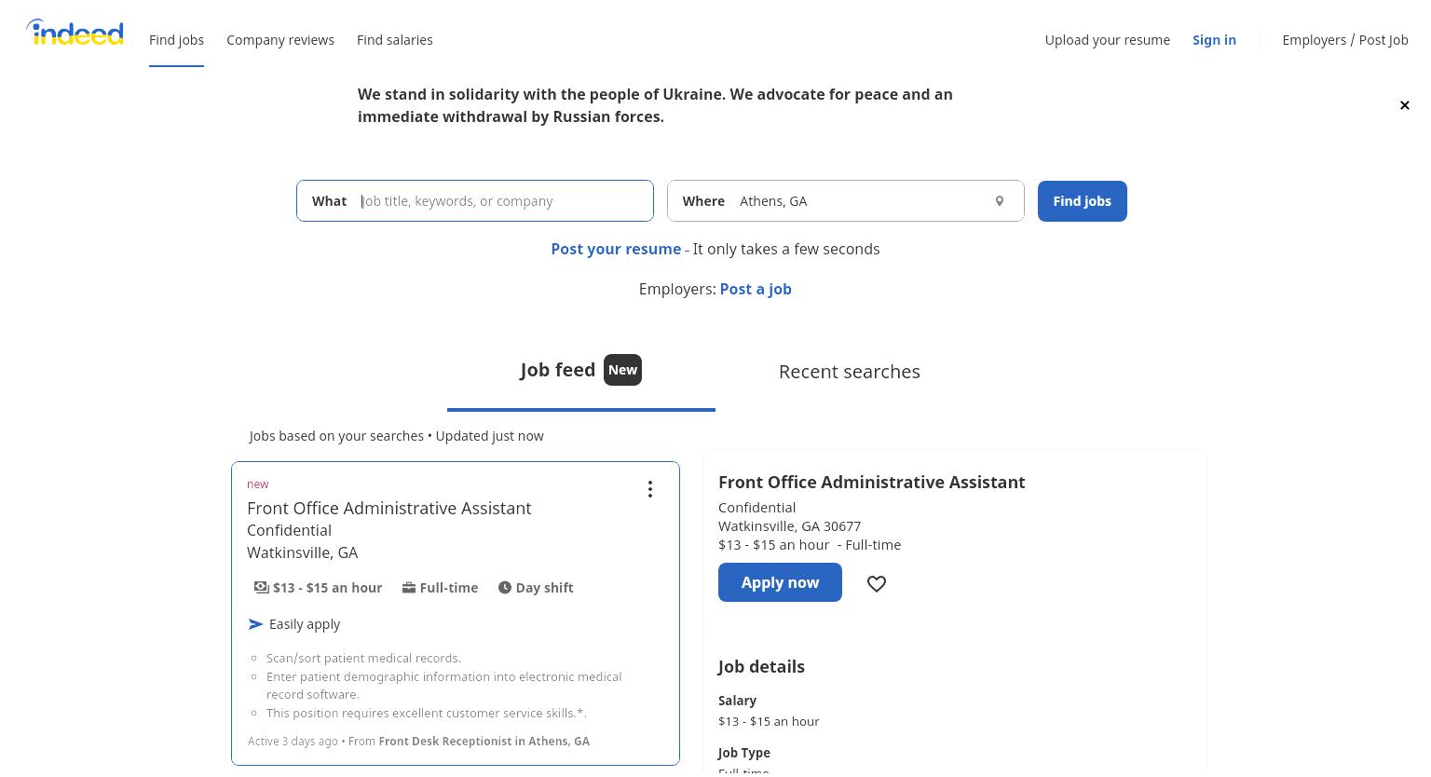The height and width of the screenshot is (777, 1431).
Task: Click the Where field containing Athens, GA
Action: coord(846,201)
